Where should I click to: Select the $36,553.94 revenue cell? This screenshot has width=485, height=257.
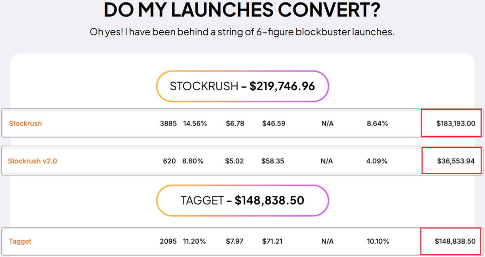455,161
